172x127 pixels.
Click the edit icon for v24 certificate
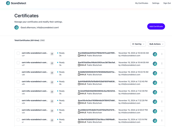(52, 101)
